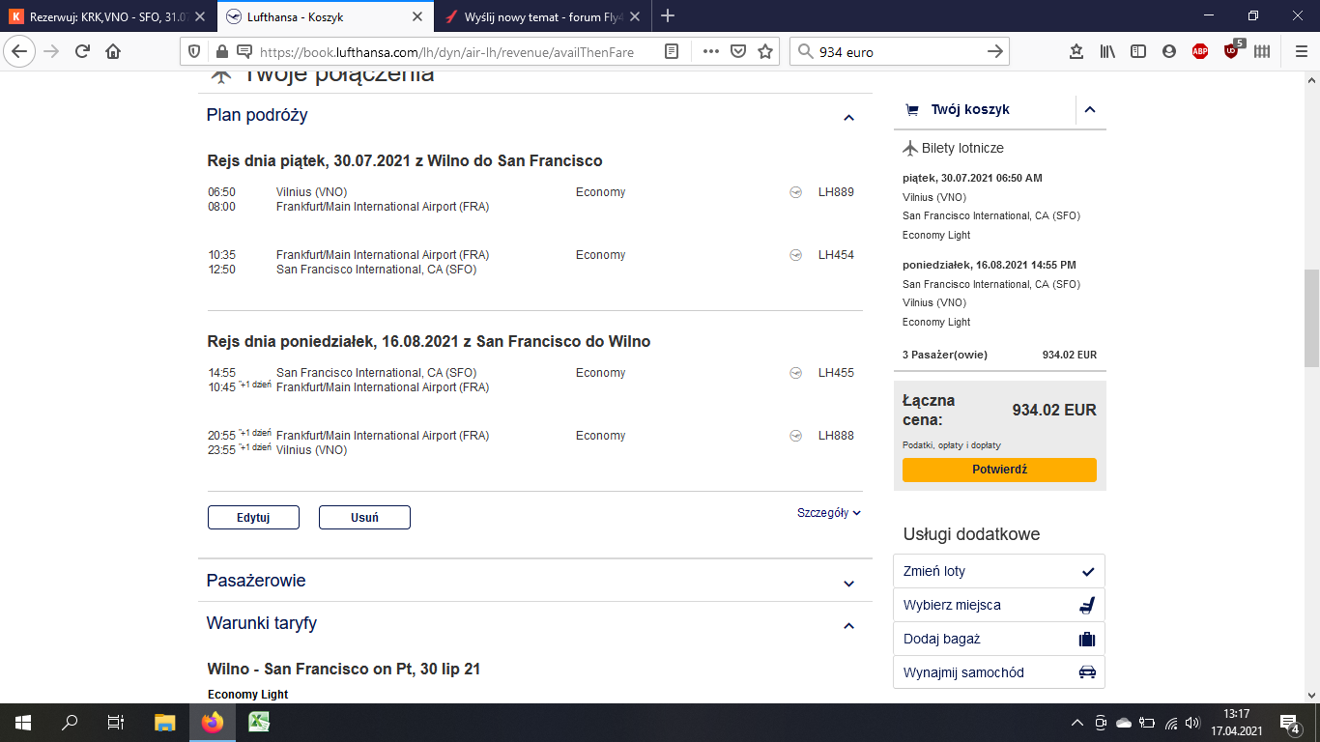The image size is (1320, 742).
Task: Collapse the Warunki taryfy section
Action: tap(849, 626)
